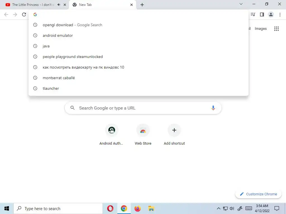Open a new tab with plus button

(142, 5)
